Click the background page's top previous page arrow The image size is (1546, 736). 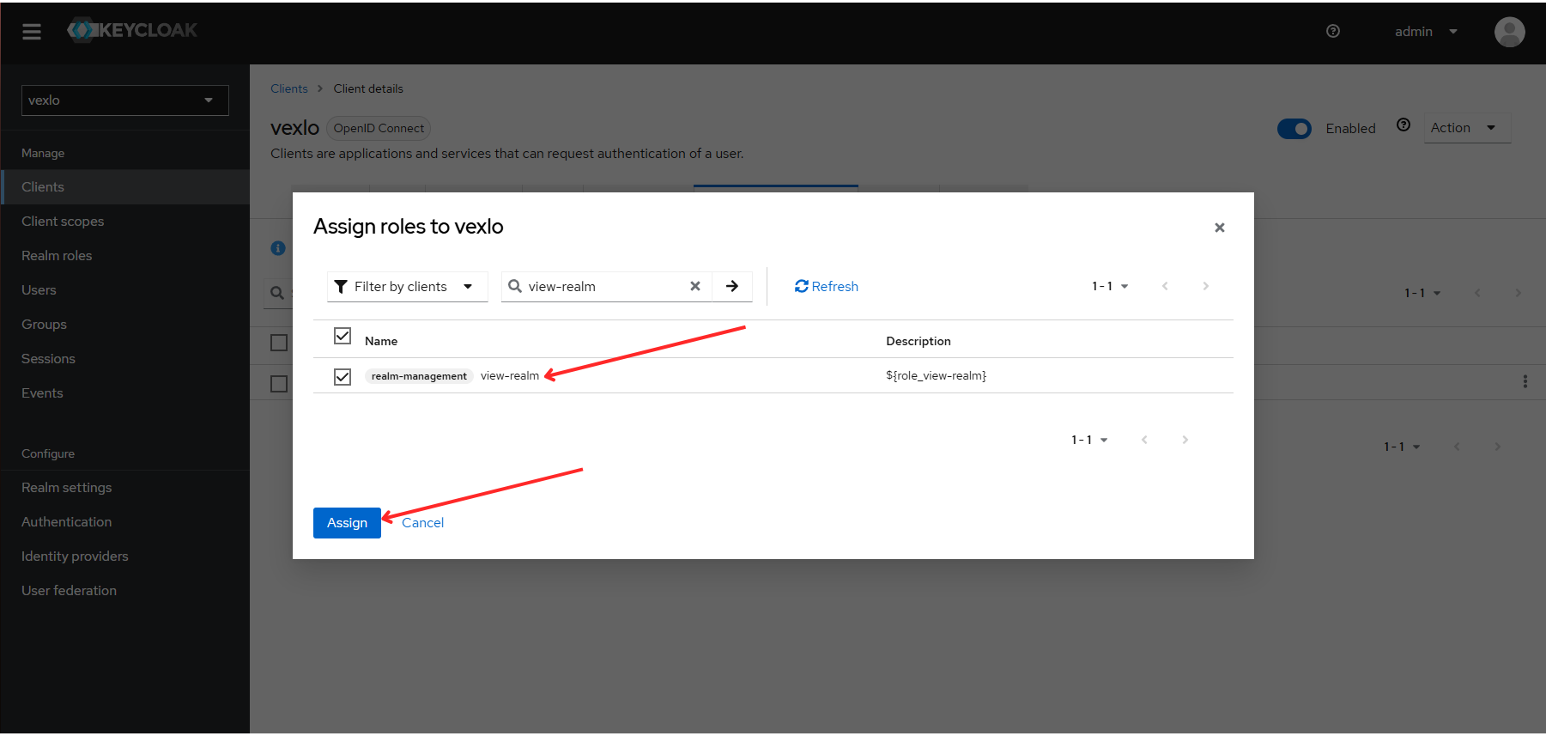(1477, 294)
